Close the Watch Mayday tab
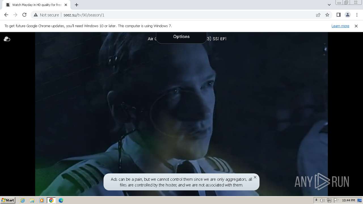Screen dimensions: 363x204 (x=66, y=5)
